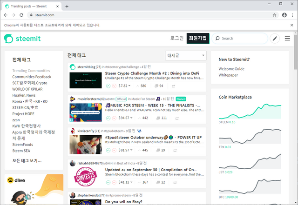The image size is (298, 205).
Task: Click the dlive advertisement banner
Action: pos(34,190)
